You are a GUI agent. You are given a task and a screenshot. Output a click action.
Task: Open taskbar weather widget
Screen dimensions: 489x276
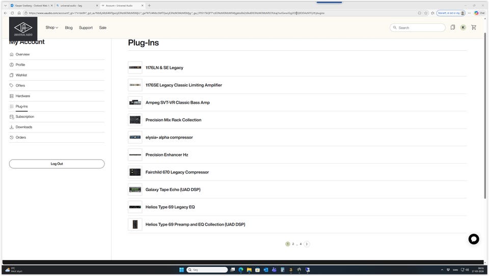pos(13,270)
